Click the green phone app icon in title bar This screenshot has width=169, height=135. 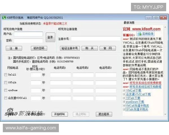[x=4, y=17]
